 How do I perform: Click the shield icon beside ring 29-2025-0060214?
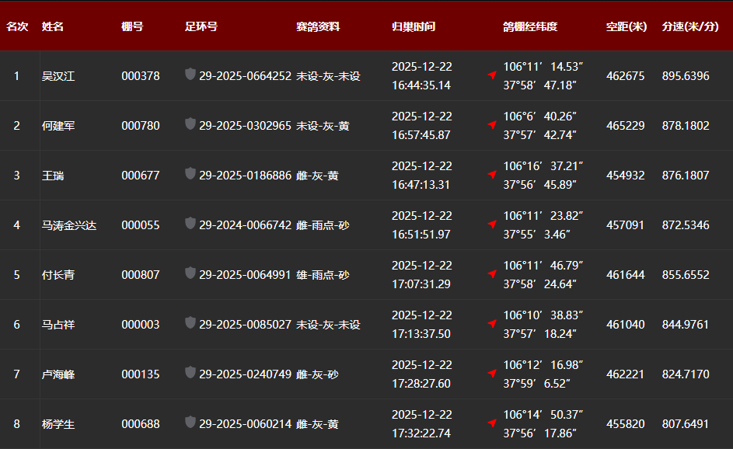(190, 423)
